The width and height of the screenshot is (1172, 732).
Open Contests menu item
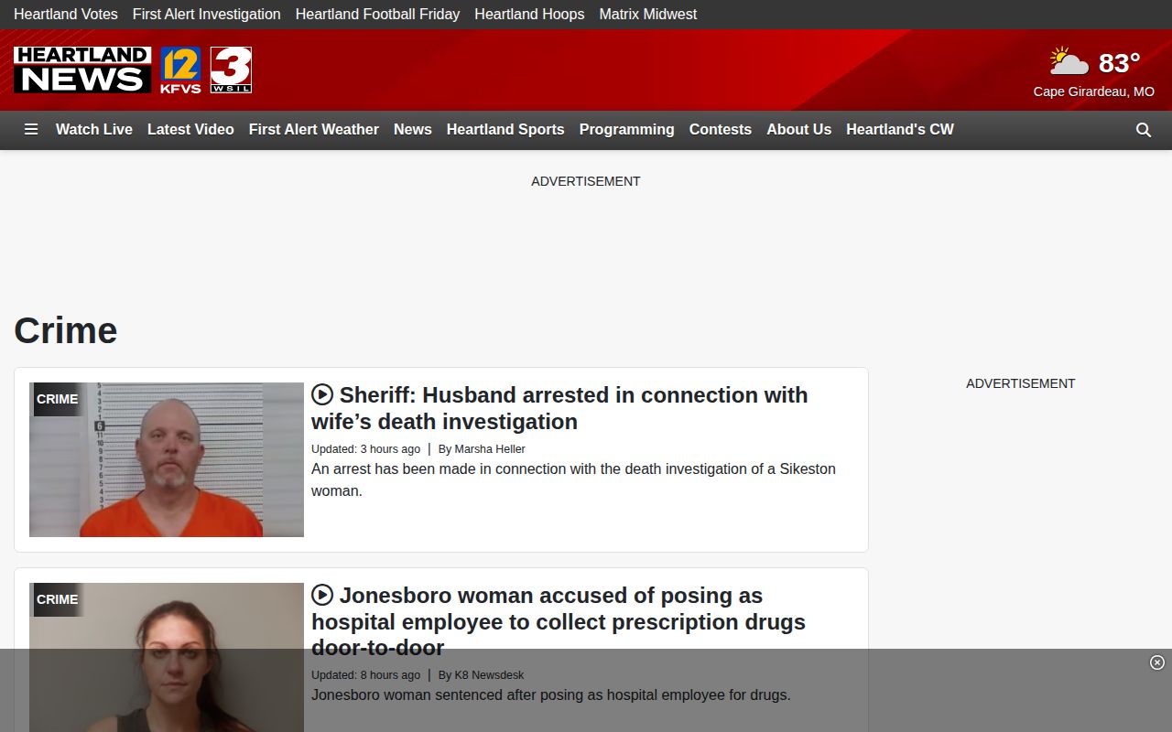721,129
